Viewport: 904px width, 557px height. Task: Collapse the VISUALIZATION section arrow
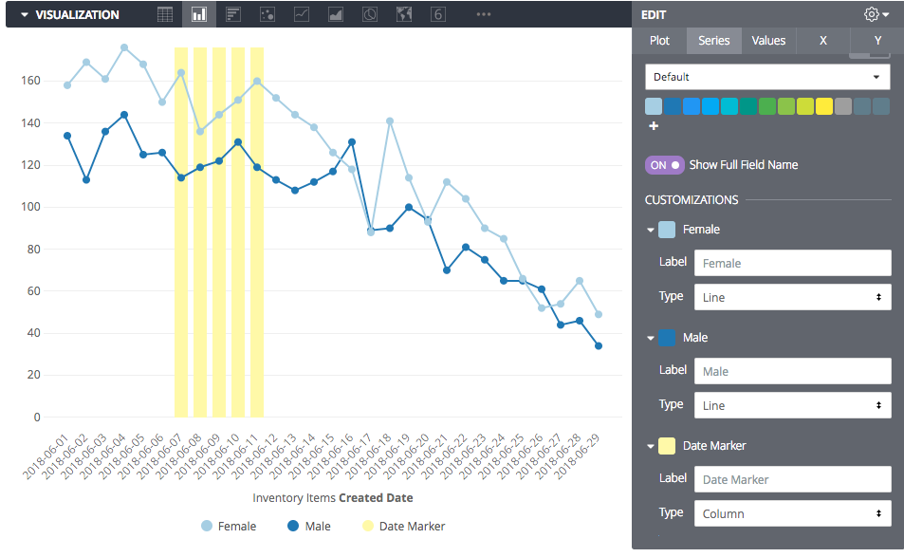(25, 15)
